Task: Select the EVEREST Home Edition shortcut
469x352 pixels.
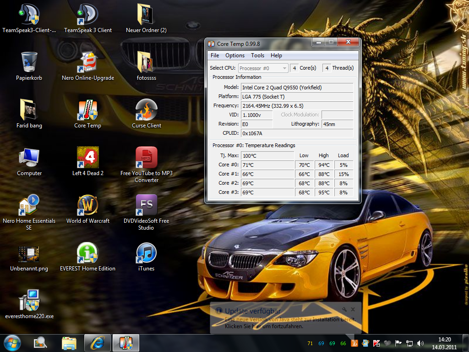Action: tap(87, 257)
